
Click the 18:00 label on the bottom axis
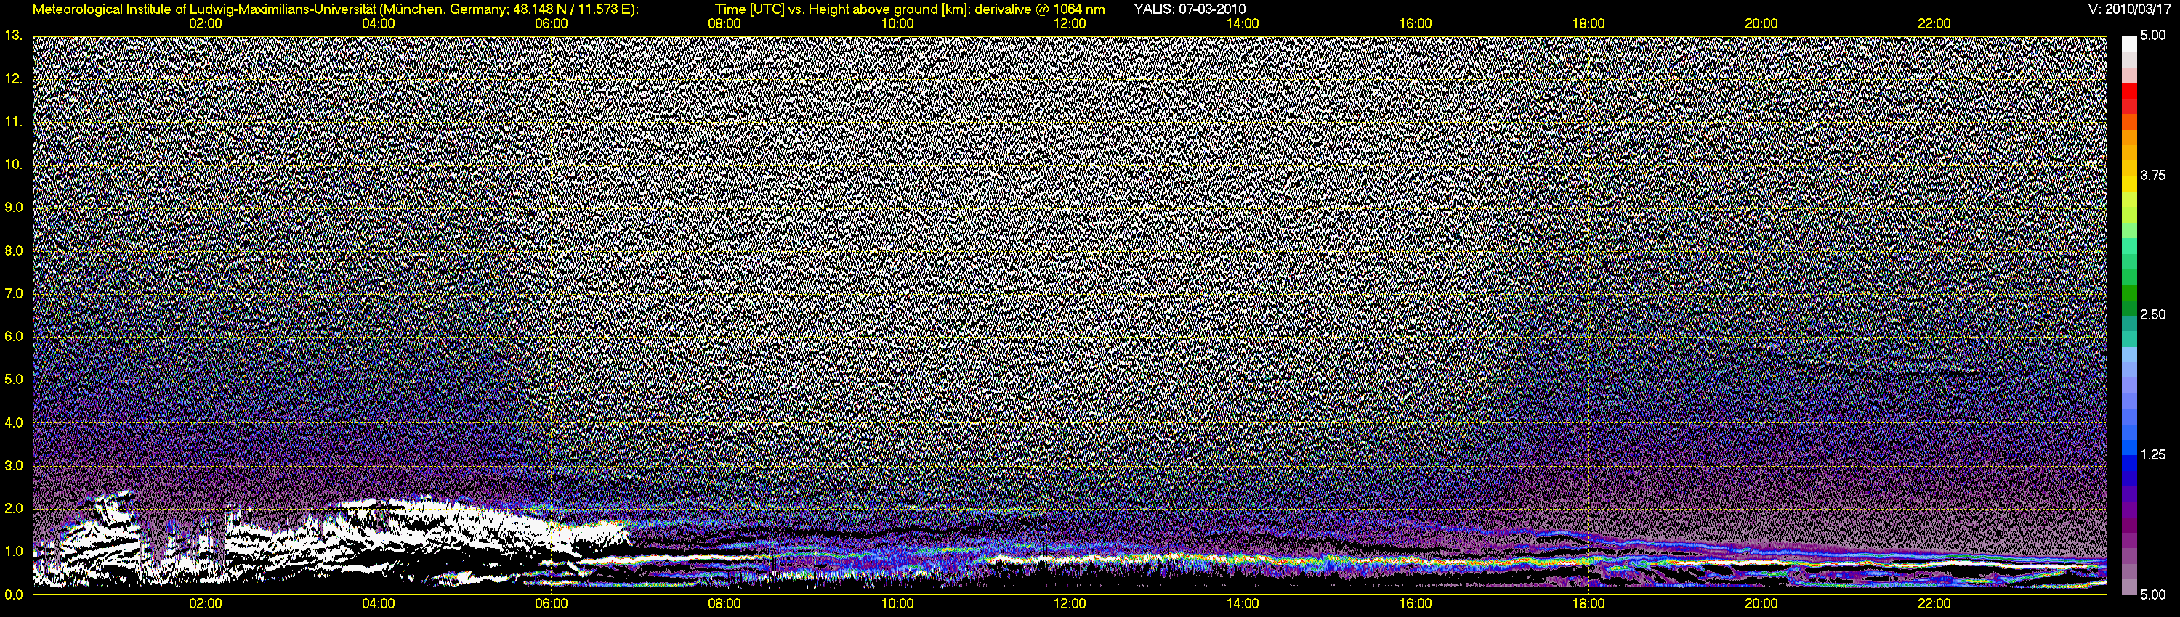coord(1588,603)
